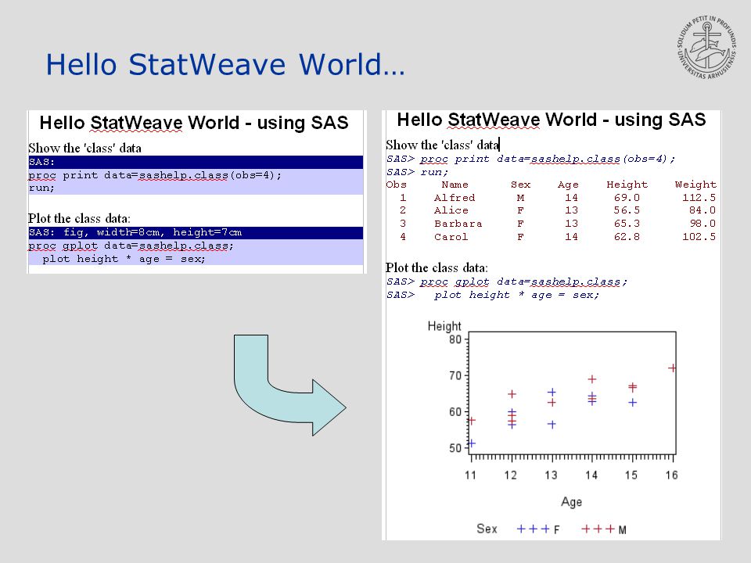Click the weight value '112.5'

(699, 198)
